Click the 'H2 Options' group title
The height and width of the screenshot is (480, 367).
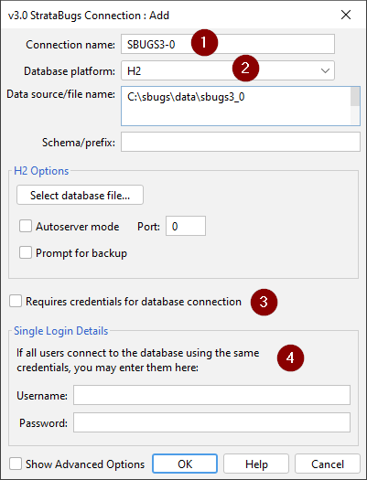point(41,171)
